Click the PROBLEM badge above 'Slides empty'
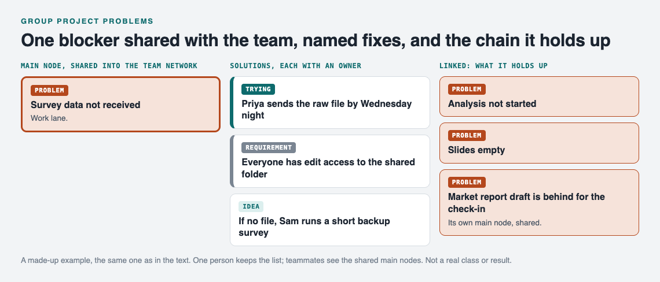Screen dimensions: 660x282 coord(467,135)
